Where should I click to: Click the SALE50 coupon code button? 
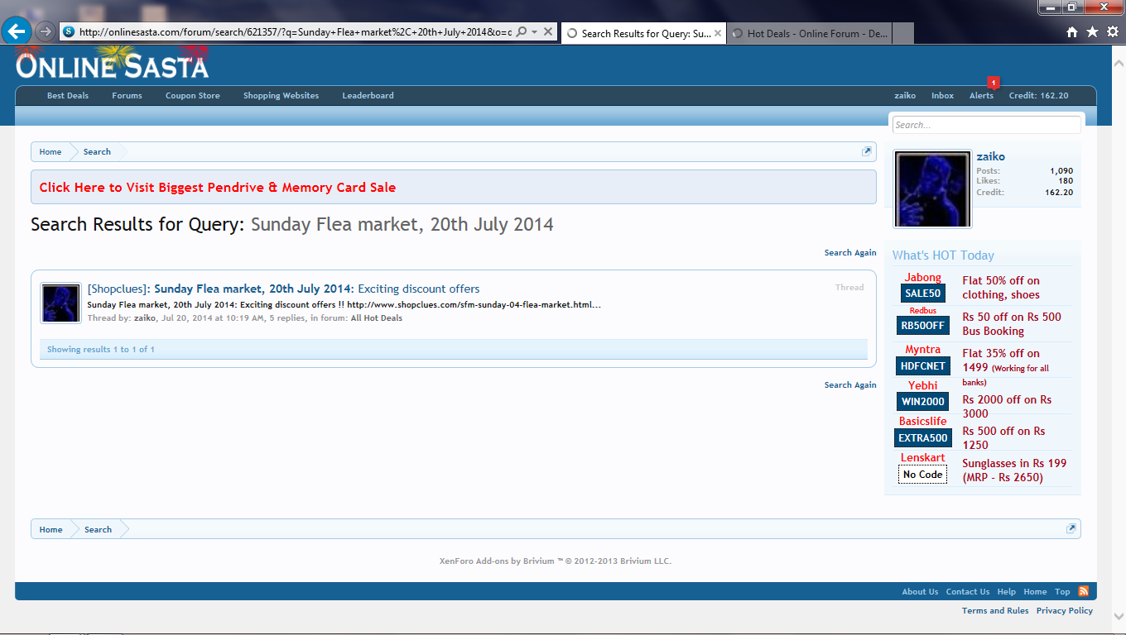pos(922,294)
